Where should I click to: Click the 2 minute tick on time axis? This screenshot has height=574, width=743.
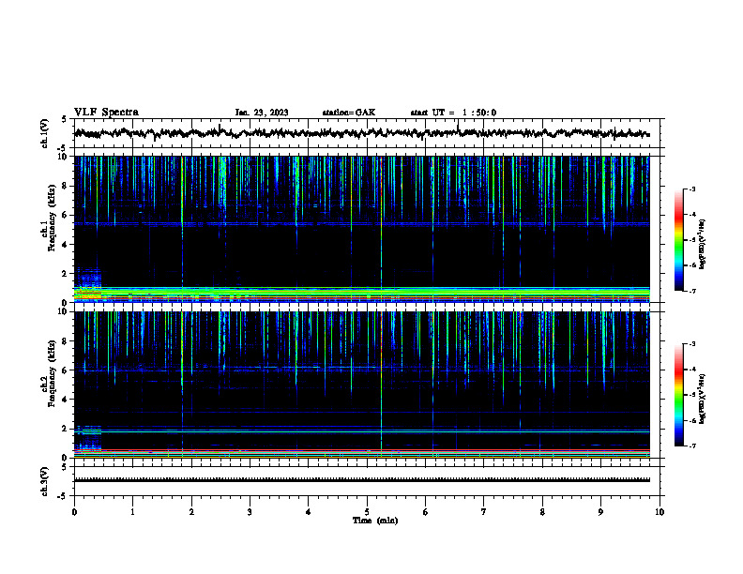click(x=191, y=512)
